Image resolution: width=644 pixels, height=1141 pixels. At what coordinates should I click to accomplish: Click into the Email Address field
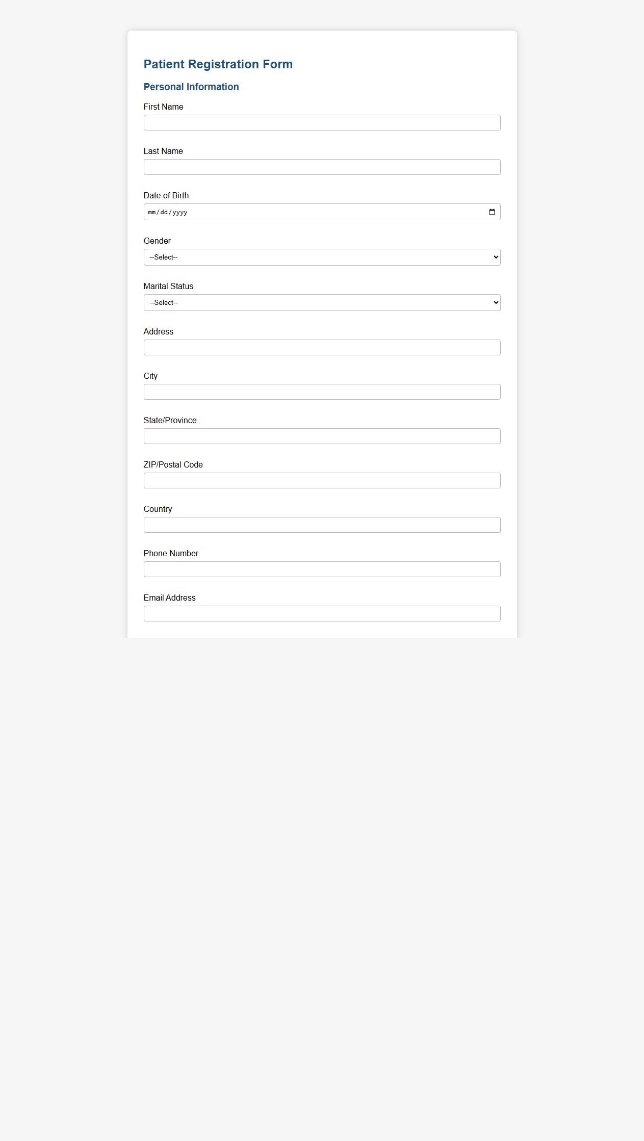click(322, 613)
